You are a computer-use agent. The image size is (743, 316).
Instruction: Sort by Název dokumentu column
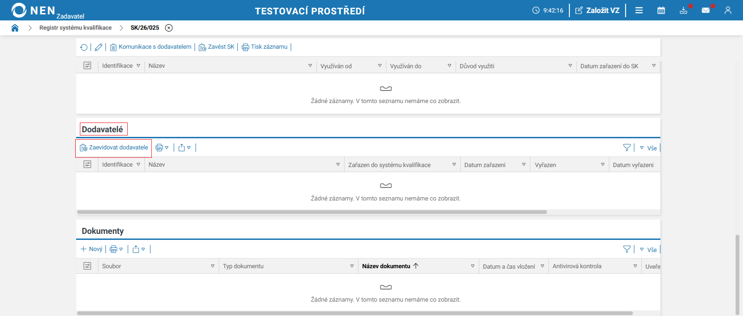[x=391, y=266]
